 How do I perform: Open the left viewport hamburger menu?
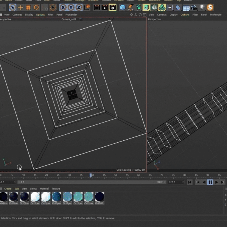[1, 15]
